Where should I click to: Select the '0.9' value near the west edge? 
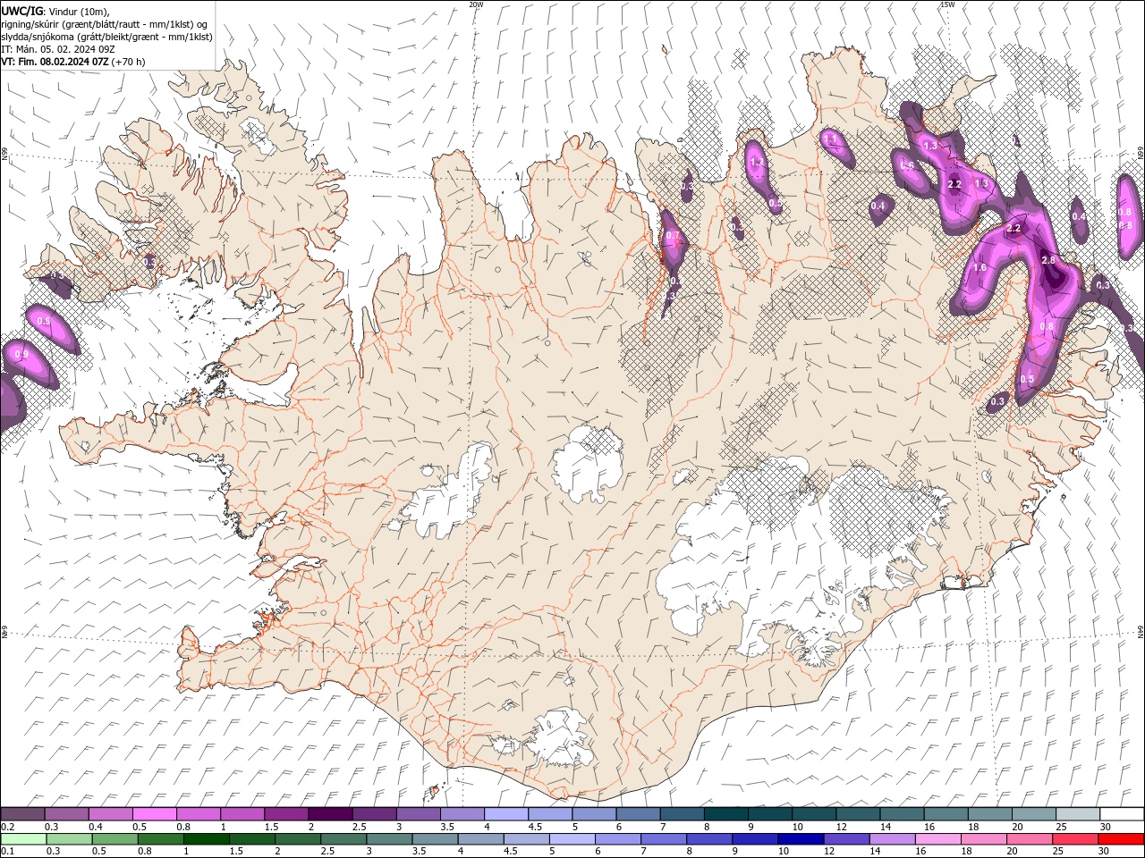pos(22,355)
